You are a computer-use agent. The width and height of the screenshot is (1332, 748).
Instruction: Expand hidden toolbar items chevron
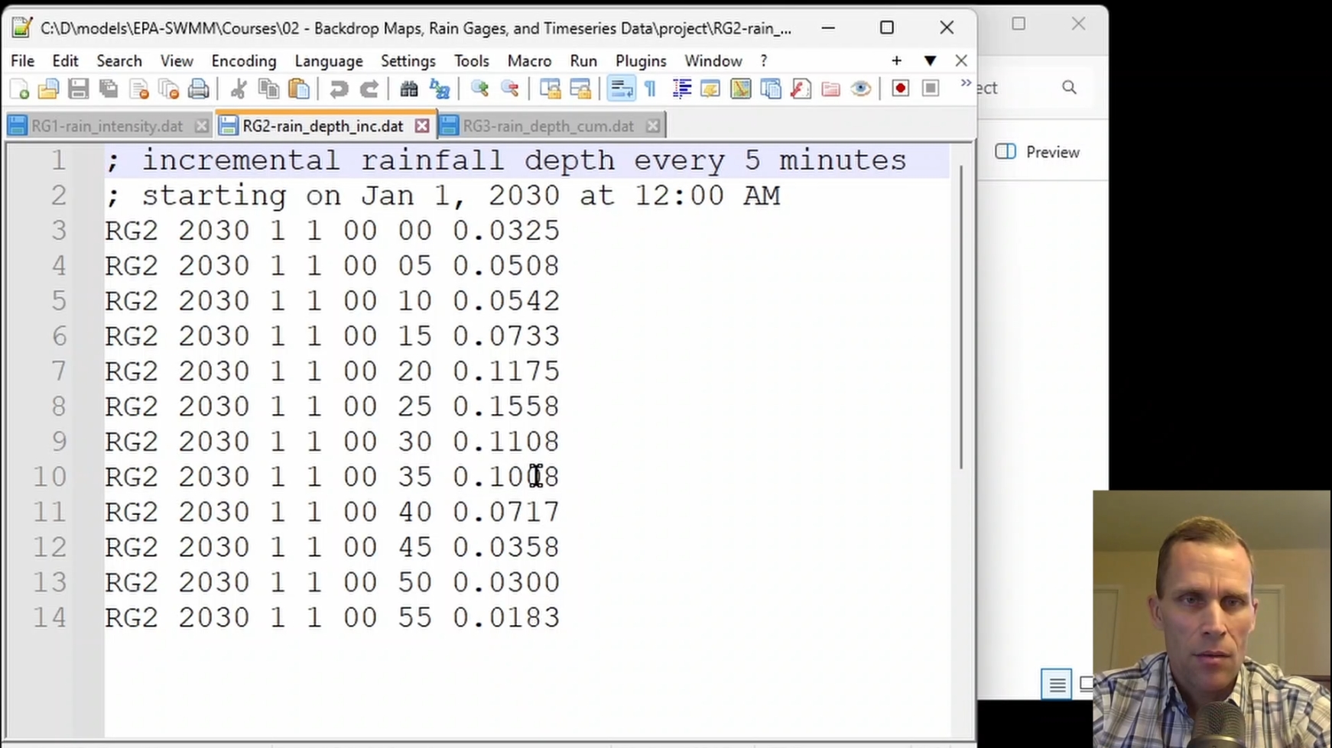point(966,83)
